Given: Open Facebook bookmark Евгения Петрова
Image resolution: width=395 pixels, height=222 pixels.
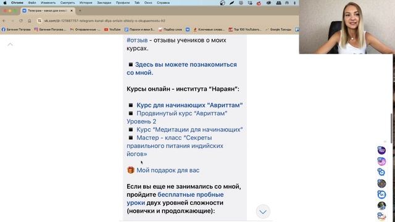Looking at the screenshot, I should pyautogui.click(x=16, y=30).
